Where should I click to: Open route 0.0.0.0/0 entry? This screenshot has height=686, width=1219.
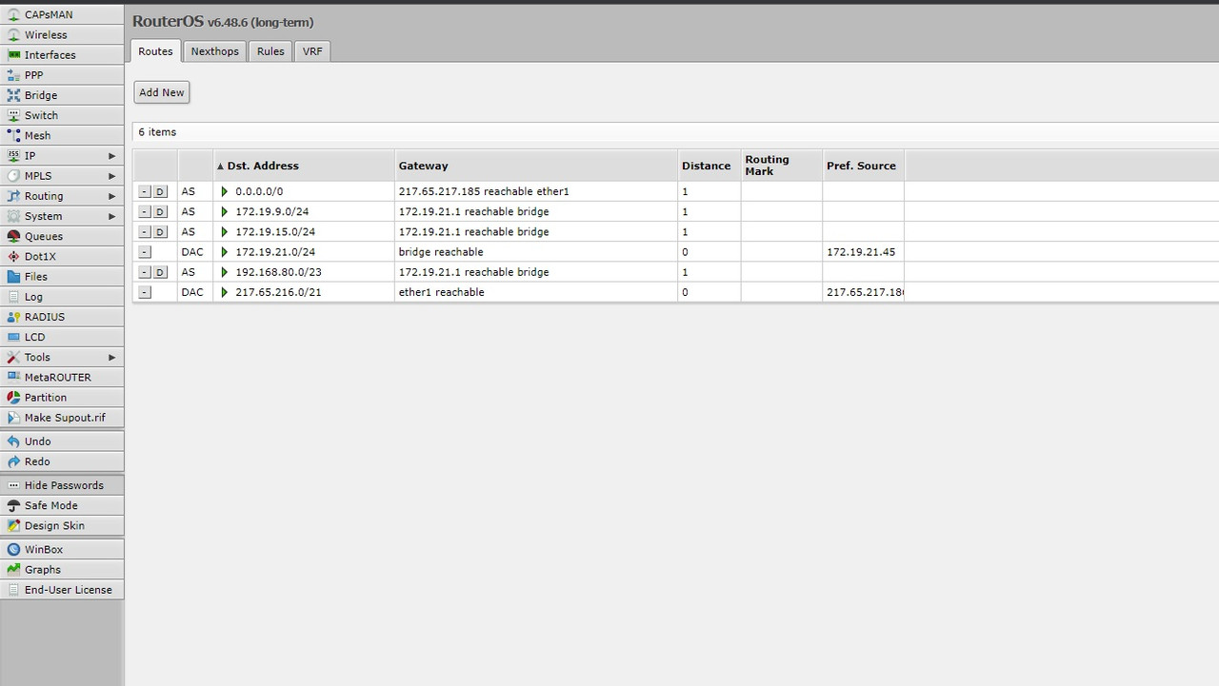(259, 192)
